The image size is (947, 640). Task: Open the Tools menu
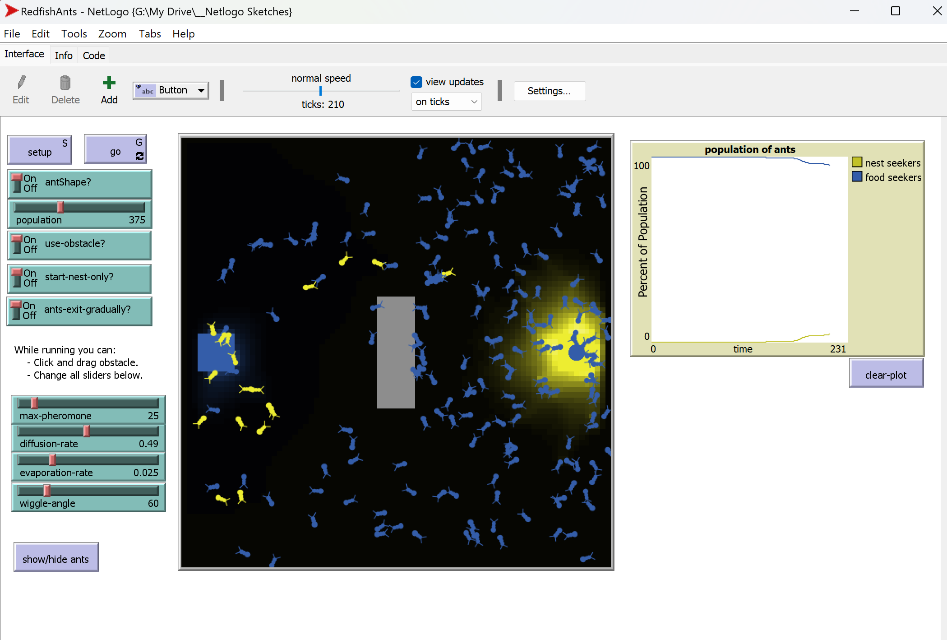click(x=74, y=34)
